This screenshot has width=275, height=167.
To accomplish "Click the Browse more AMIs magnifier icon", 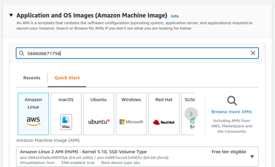I will point(232,101).
